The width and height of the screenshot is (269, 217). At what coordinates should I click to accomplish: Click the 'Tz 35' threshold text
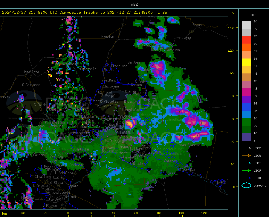161,13
